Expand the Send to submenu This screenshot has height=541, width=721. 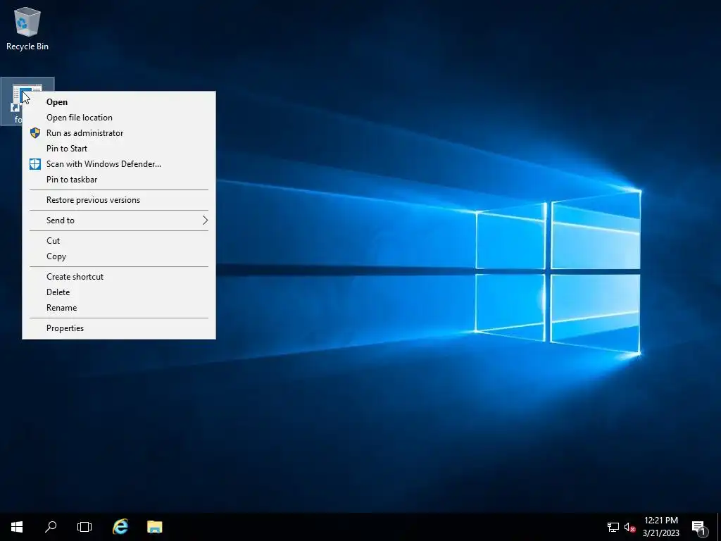[119, 220]
